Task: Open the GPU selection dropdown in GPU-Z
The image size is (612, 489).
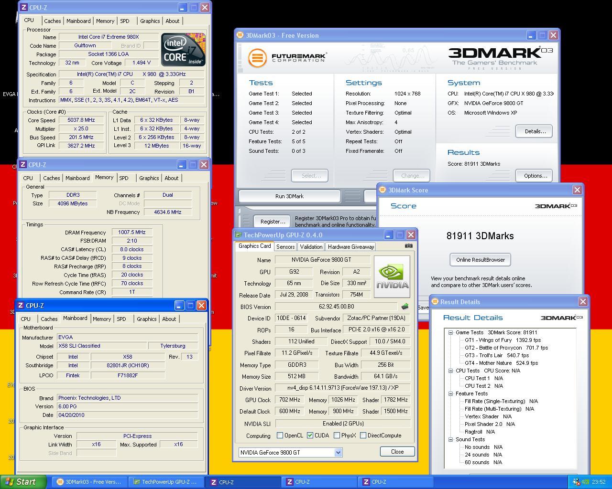Action: click(x=338, y=452)
